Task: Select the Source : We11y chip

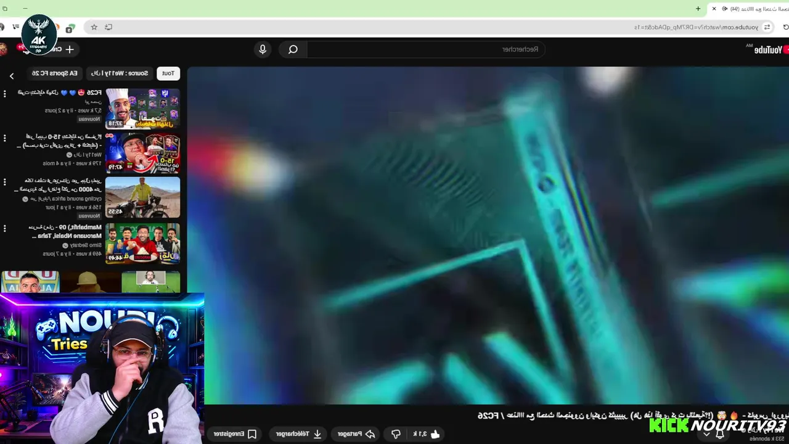Action: coord(120,73)
